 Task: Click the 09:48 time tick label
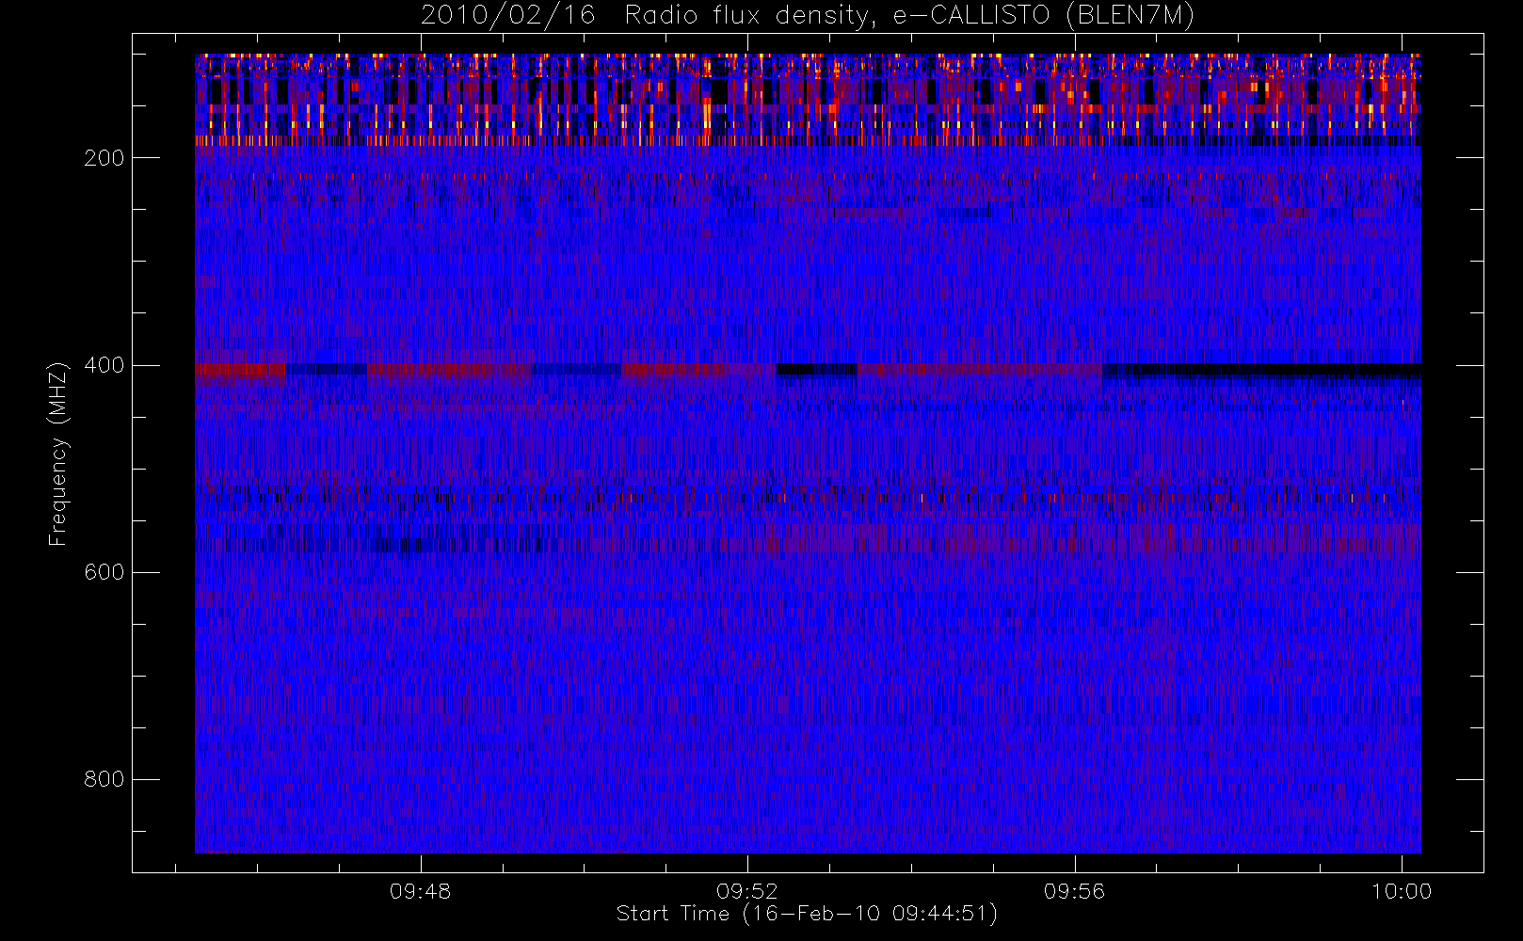pos(421,891)
